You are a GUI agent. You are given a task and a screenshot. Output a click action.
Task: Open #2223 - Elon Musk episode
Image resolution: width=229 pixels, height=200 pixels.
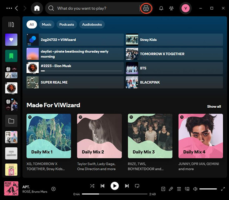tap(75, 68)
